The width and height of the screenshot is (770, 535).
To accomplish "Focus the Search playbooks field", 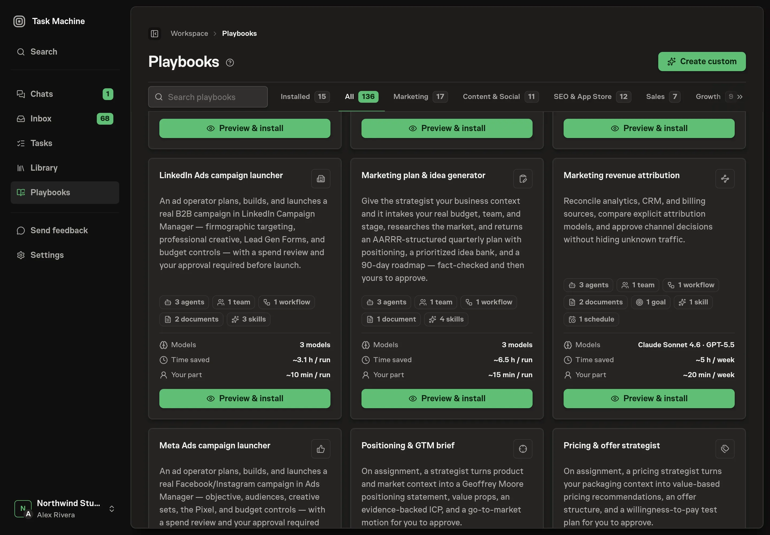I will [x=208, y=97].
